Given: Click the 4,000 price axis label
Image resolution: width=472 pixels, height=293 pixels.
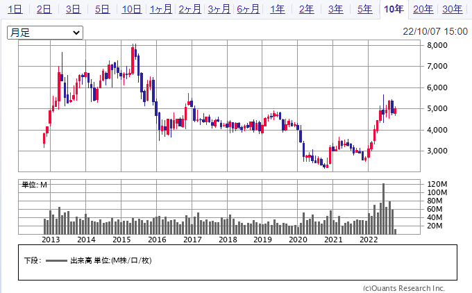Looking at the screenshot, I should (437, 130).
